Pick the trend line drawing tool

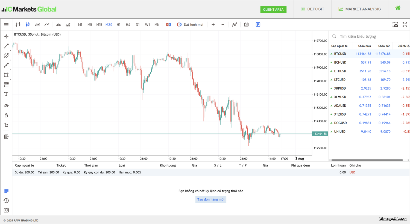tap(6, 46)
